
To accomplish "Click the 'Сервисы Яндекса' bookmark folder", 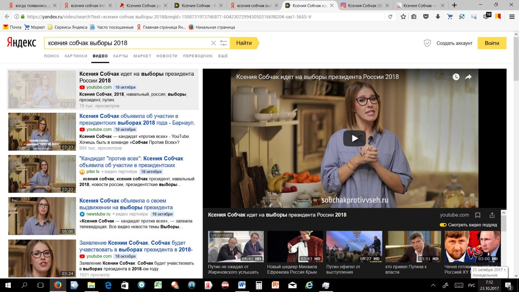I will 67,27.
